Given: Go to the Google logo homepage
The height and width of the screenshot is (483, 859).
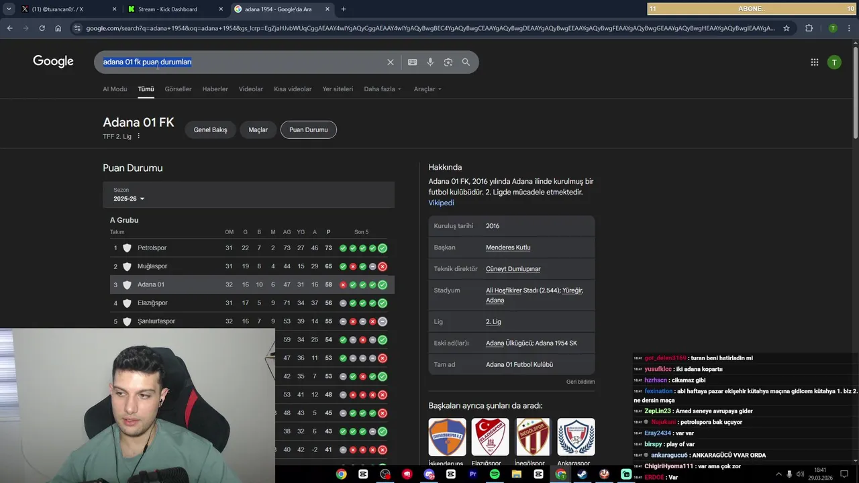Looking at the screenshot, I should pyautogui.click(x=53, y=62).
